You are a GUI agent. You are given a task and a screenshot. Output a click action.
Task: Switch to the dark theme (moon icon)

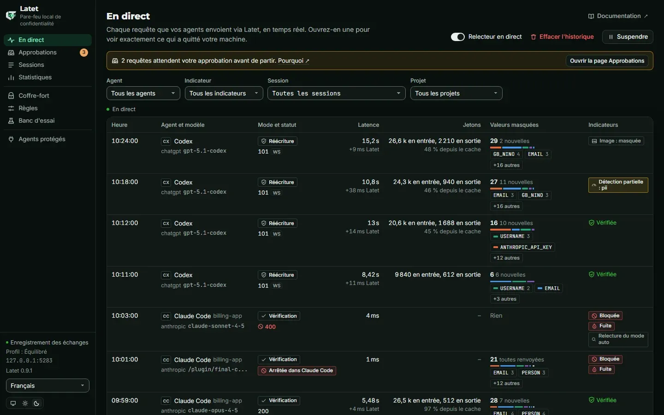37,403
